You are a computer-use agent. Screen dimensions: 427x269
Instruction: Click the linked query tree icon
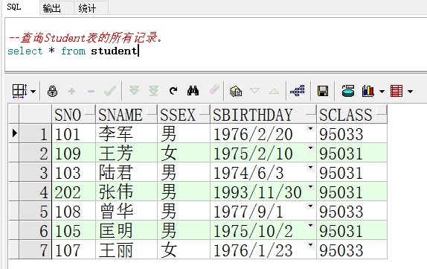298,91
